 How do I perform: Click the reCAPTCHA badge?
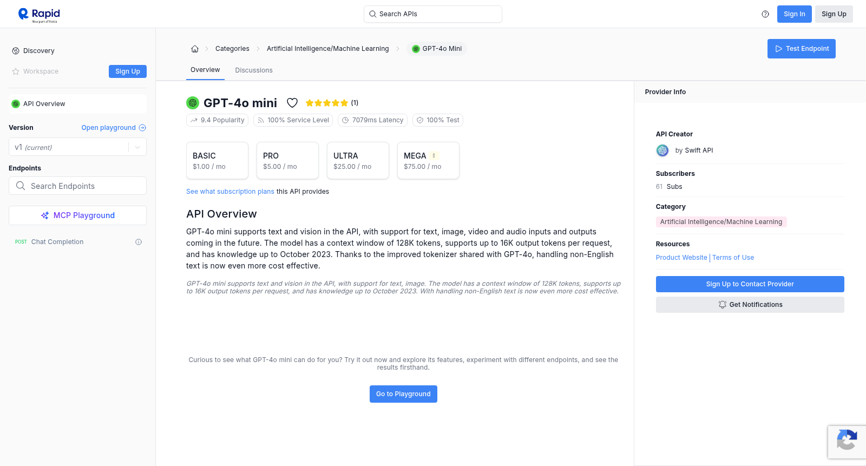(847, 442)
